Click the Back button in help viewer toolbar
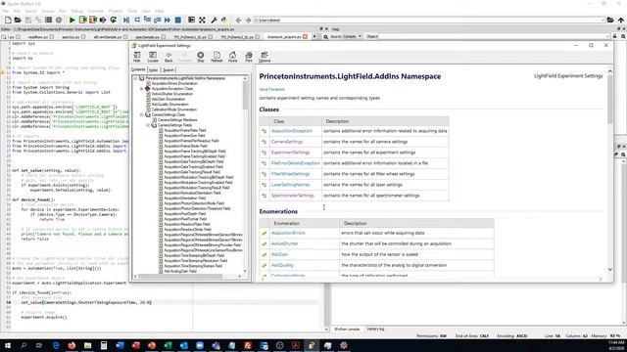Viewport: 627px width, 352px height. click(x=169, y=57)
